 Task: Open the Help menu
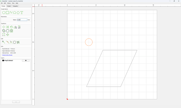[x=17, y=3]
